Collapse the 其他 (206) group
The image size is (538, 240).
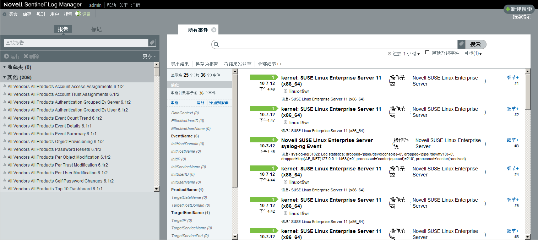[4, 77]
